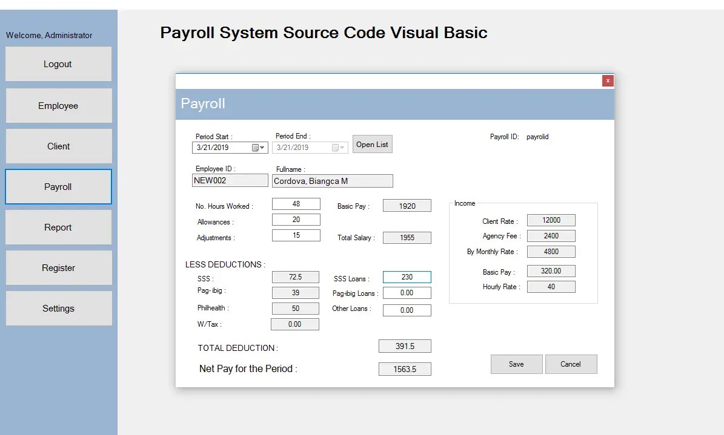
Task: Open the Settings section
Action: [58, 308]
